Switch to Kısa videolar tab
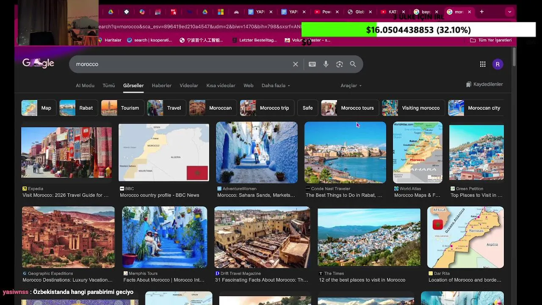 pos(221,86)
